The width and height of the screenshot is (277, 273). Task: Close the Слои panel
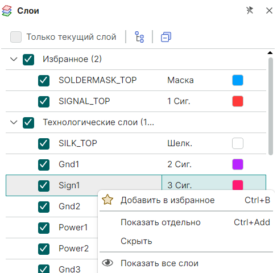point(269,11)
